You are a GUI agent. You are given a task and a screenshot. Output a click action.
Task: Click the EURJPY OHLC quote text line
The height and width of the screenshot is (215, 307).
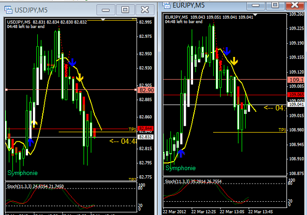(x=209, y=17)
